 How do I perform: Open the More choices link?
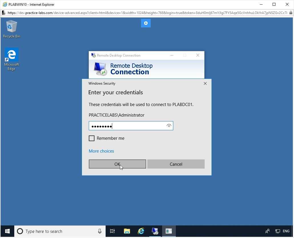point(101,151)
